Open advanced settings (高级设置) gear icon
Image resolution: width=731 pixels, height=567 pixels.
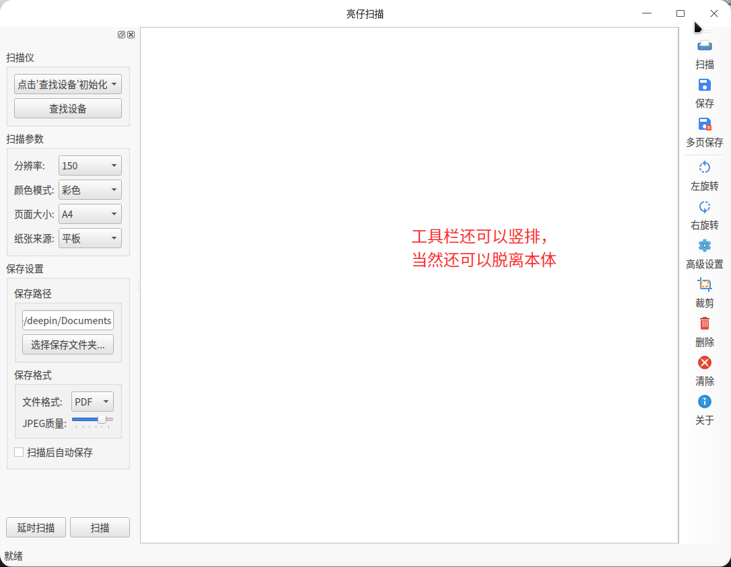[x=705, y=245]
